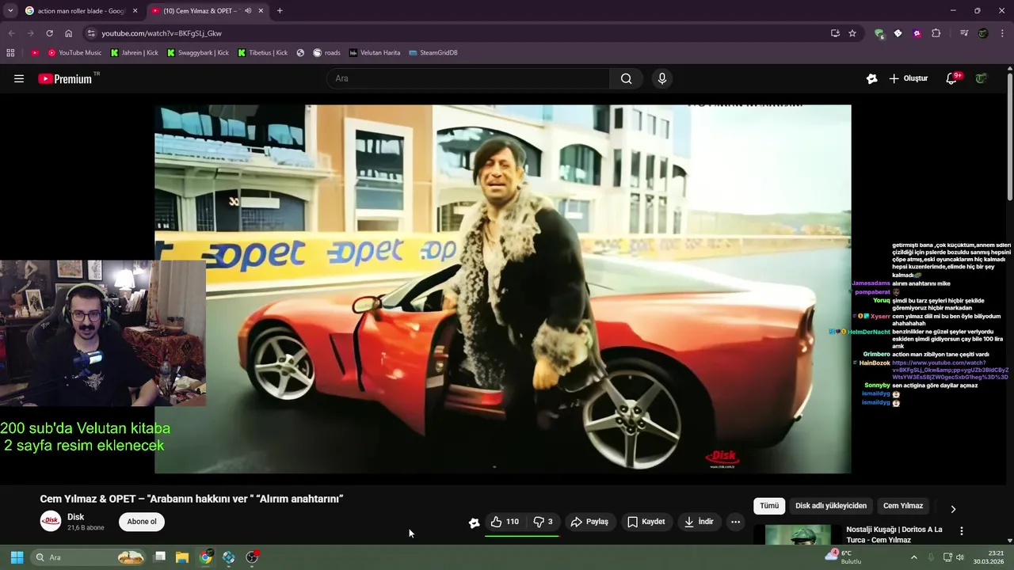
Task: Open YouTube link posted by HainBozok in chat
Action: [950, 370]
